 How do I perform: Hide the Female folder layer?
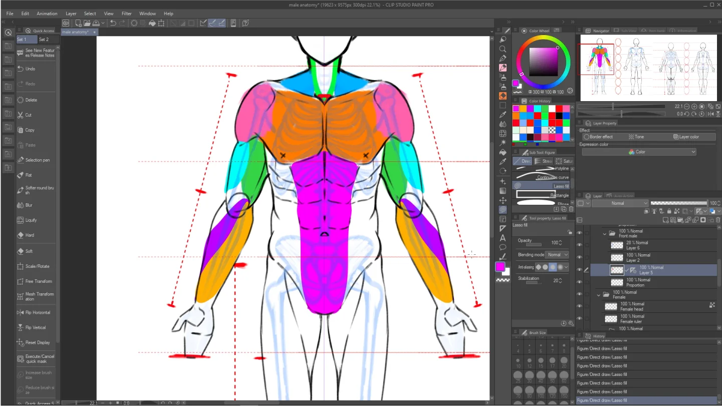pyautogui.click(x=580, y=294)
